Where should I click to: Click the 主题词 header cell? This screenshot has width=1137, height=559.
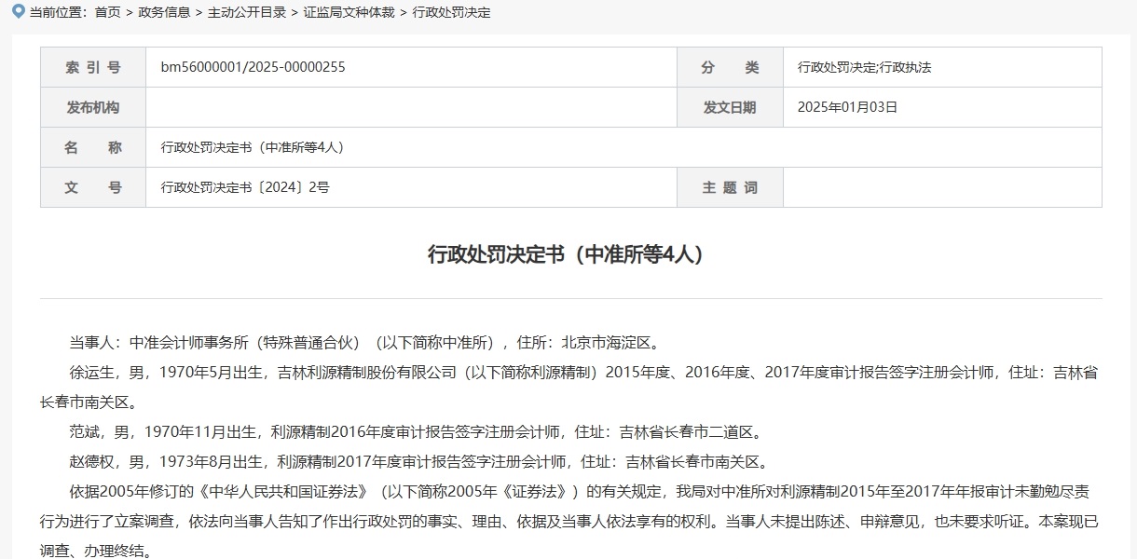730,186
